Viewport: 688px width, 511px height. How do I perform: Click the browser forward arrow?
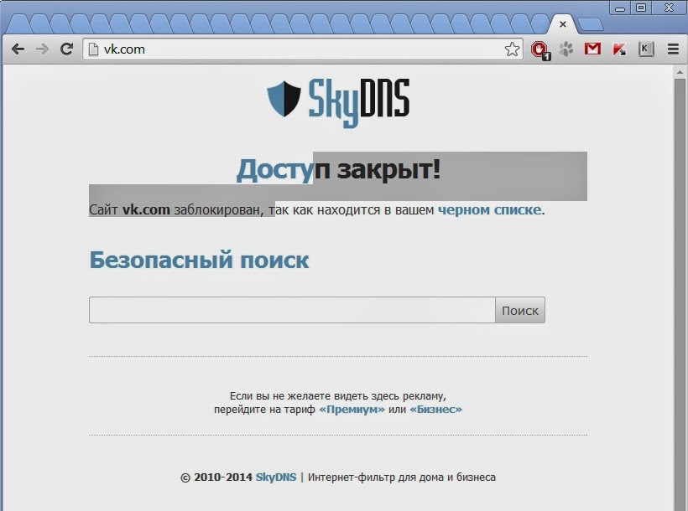pos(42,49)
